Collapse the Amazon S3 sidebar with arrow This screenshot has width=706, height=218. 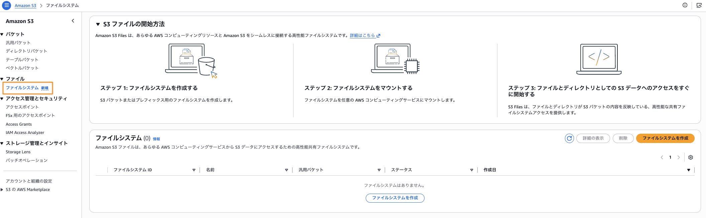click(x=73, y=21)
